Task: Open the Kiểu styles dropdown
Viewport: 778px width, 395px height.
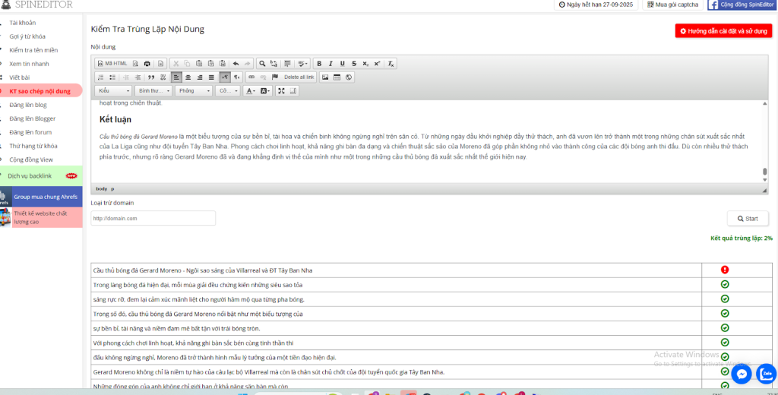Action: tap(114, 91)
